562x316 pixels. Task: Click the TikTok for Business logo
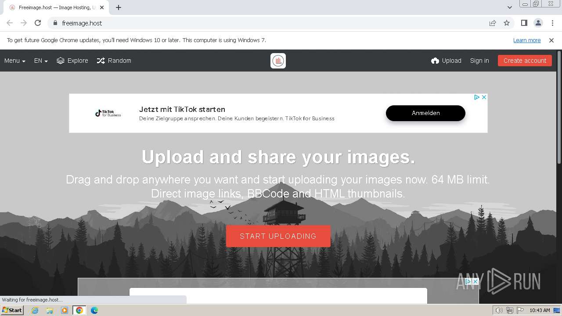click(108, 113)
